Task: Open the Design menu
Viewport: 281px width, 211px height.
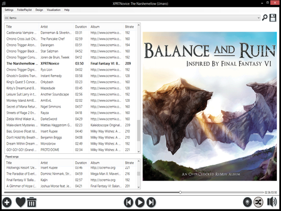Action: pos(39,10)
